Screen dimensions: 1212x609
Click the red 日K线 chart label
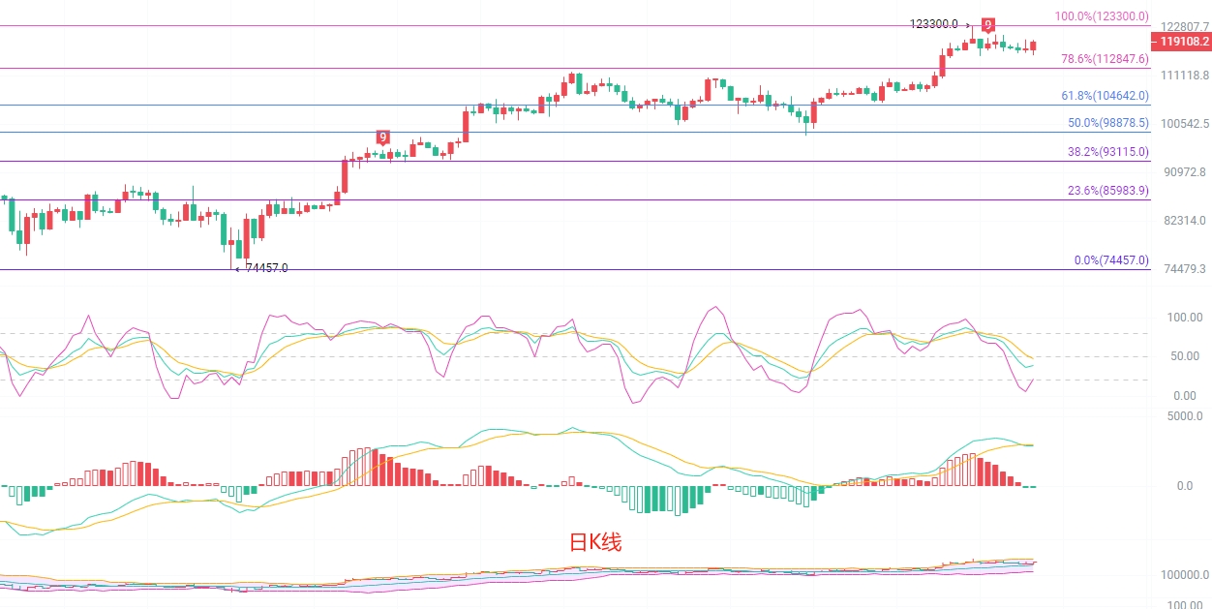[x=594, y=542]
